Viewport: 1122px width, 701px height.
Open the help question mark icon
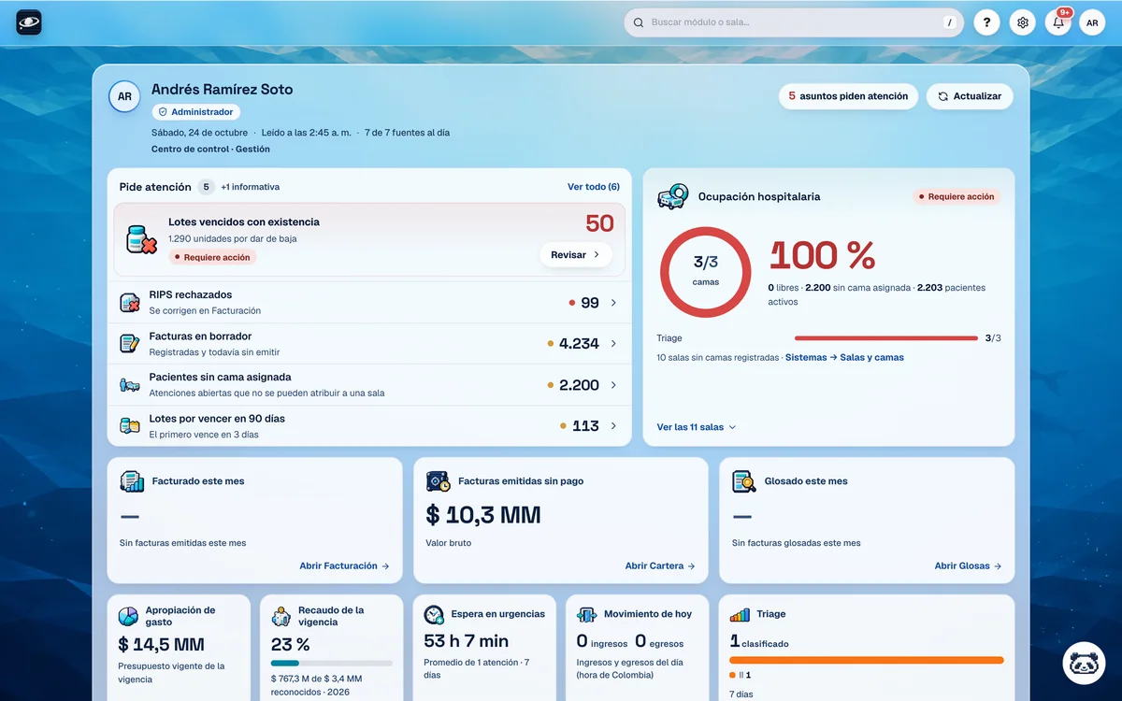pos(986,22)
